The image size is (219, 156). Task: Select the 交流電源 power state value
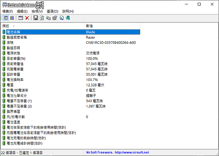pyautogui.click(x=93, y=53)
